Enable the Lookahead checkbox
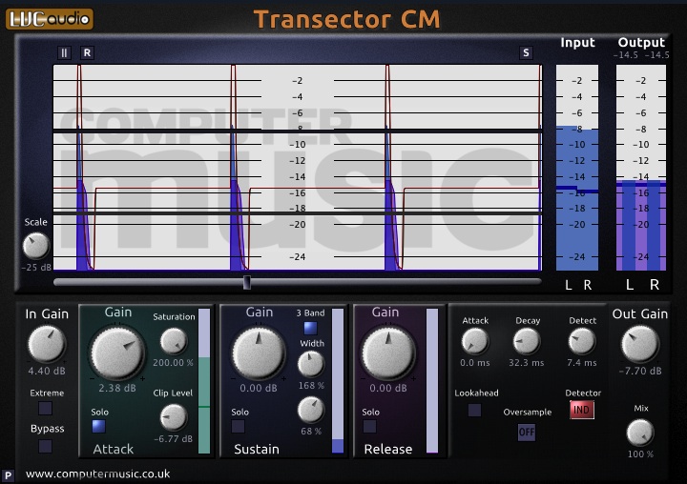 tap(474, 410)
